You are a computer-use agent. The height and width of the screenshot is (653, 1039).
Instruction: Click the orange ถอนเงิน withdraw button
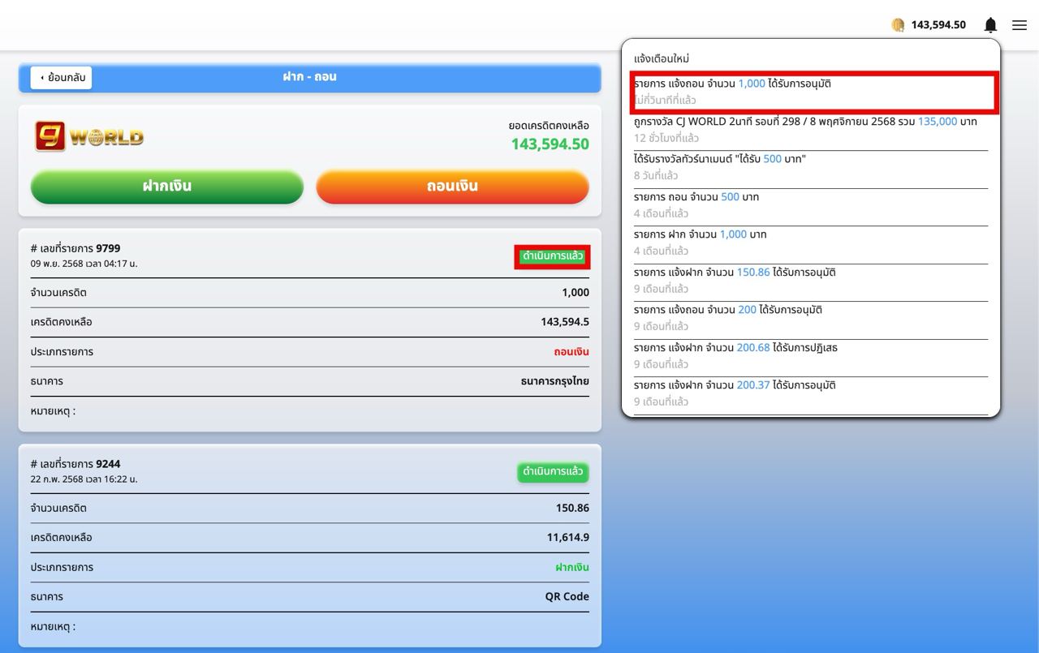[x=452, y=187]
